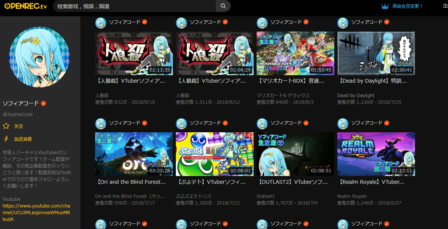Viewport: 448px width, 229px height.
Task: Click the verified badge above the OUTLAST2 video
Action: [306, 123]
